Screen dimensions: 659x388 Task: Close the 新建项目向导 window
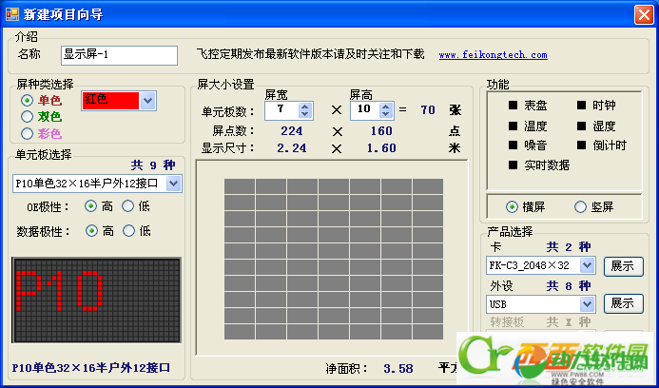(643, 12)
